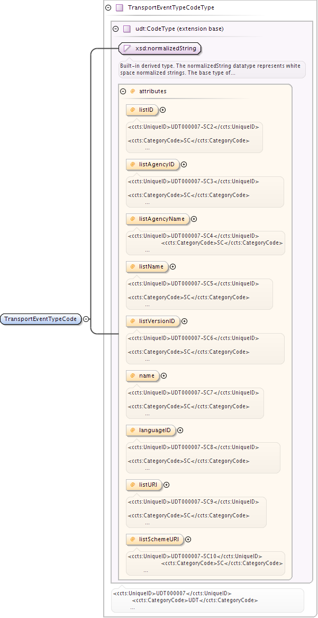318x618 pixels.
Task: Select the listSchemeURI attribute box
Action: (155, 540)
